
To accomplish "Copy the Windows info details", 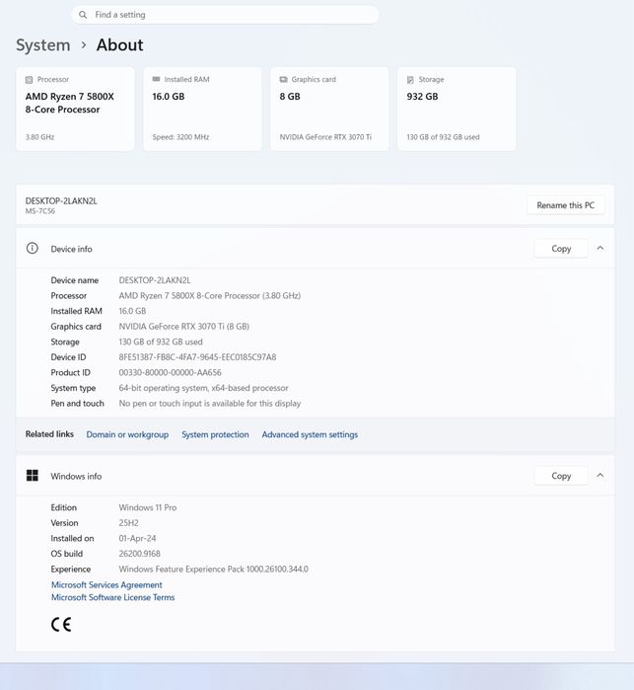I will [x=561, y=476].
